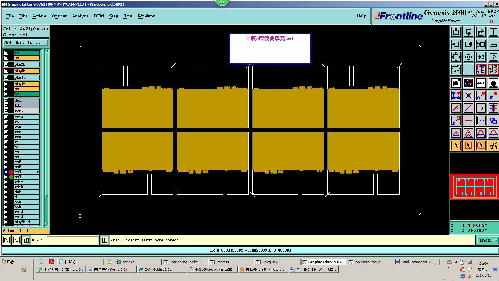Select the net selection arrow tool
The height and width of the screenshot is (281, 499).
(493, 145)
